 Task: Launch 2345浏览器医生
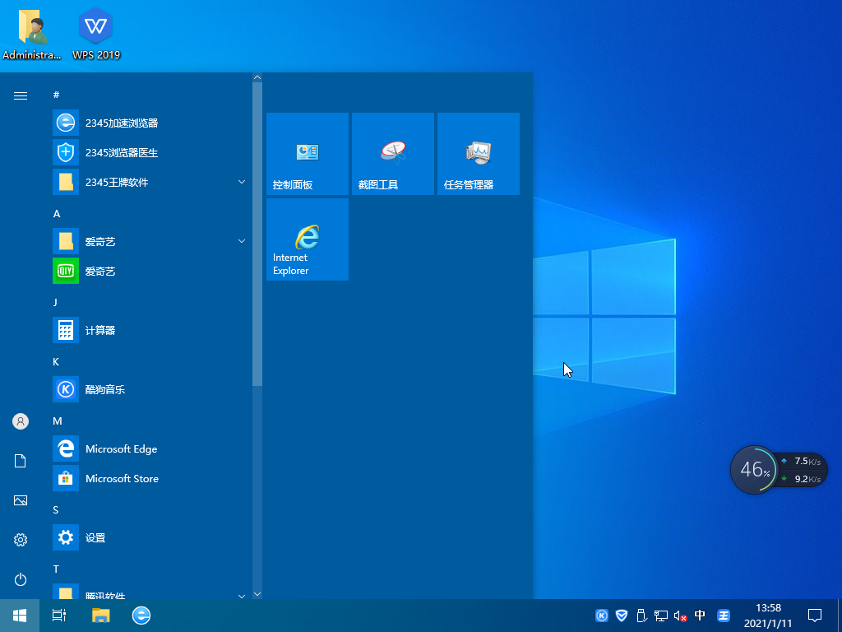click(120, 152)
